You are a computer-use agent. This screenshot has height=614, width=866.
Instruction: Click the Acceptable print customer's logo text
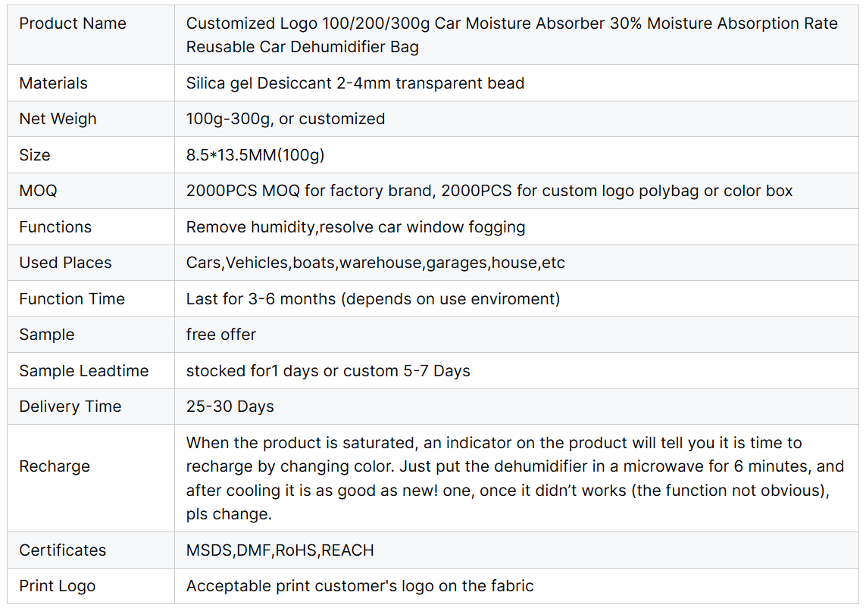point(359,586)
